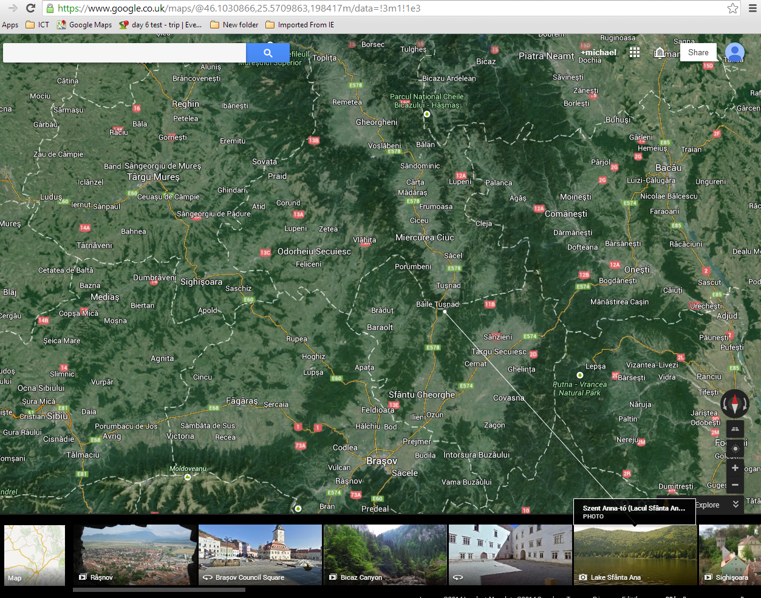Click the Piatra Neamț label
This screenshot has width=761, height=598.
pyautogui.click(x=546, y=56)
